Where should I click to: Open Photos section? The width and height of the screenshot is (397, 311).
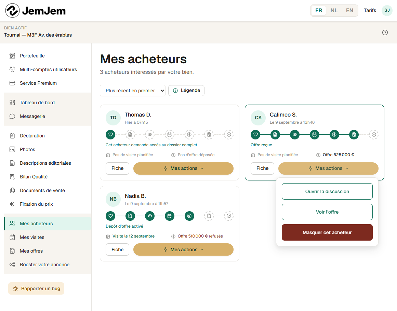(48, 149)
